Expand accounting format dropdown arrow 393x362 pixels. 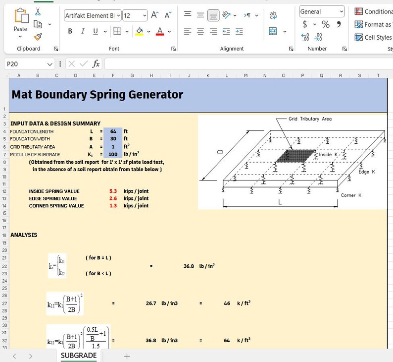click(x=315, y=24)
